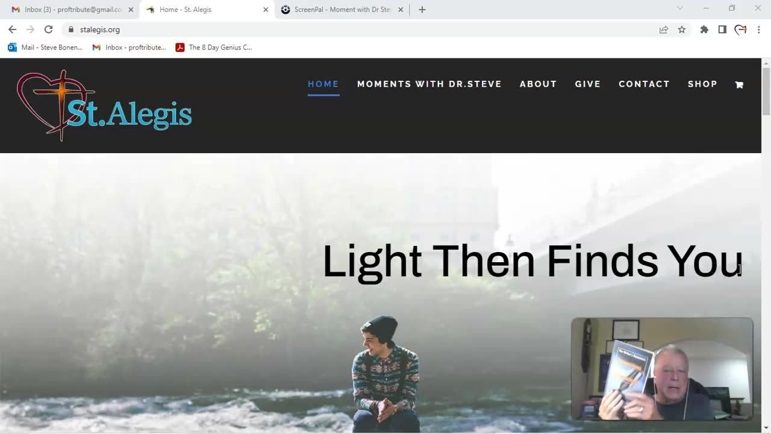Open the Chrome three-dot menu

[758, 30]
